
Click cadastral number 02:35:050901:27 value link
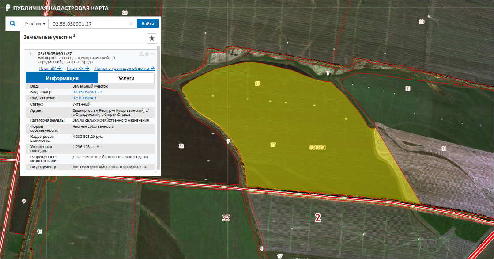(87, 92)
